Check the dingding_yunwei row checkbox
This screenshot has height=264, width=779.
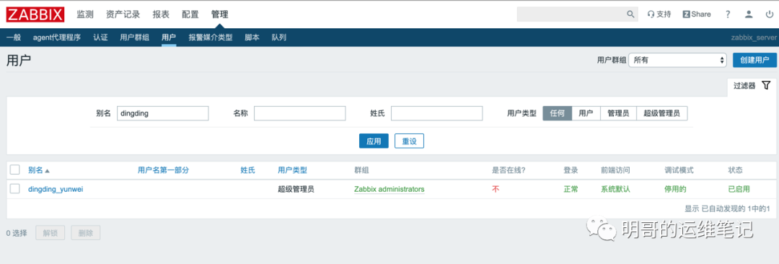[15, 189]
